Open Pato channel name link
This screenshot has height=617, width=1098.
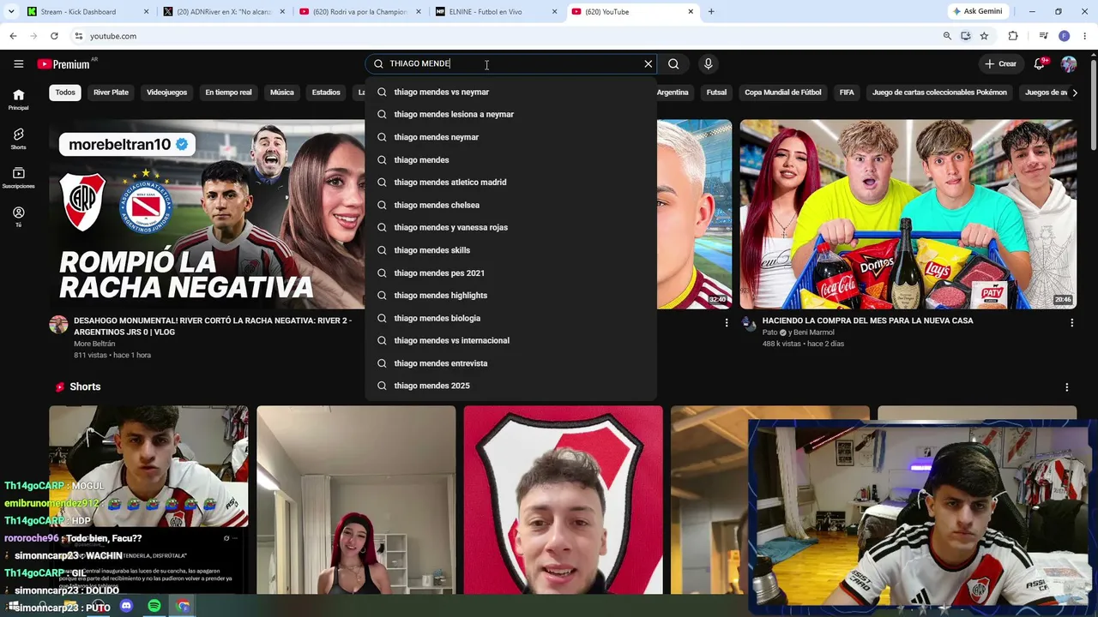tap(770, 332)
